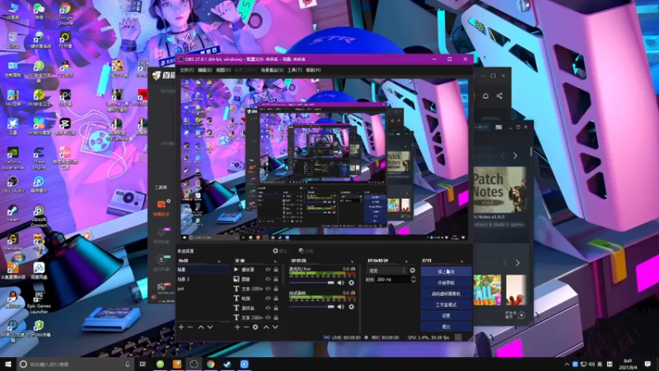Image resolution: width=659 pixels, height=371 pixels.
Task: Open the Fall Guys thumbnail in the rear window
Action: coord(488,290)
